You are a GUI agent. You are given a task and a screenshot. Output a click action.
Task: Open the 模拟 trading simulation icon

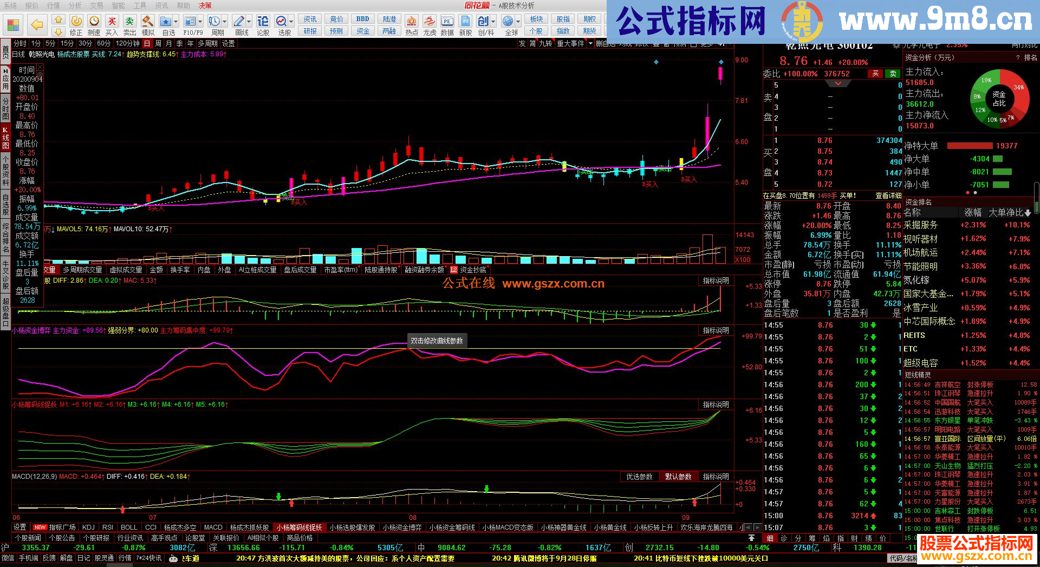pyautogui.click(x=148, y=21)
